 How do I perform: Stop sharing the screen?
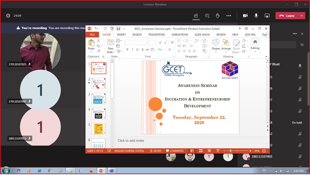[x=267, y=16]
